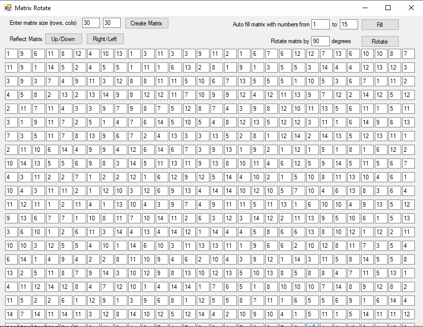Image resolution: width=423 pixels, height=327 pixels.
Task: Select the first cell of the twentieth row, containing 14
Action: (x=11, y=315)
